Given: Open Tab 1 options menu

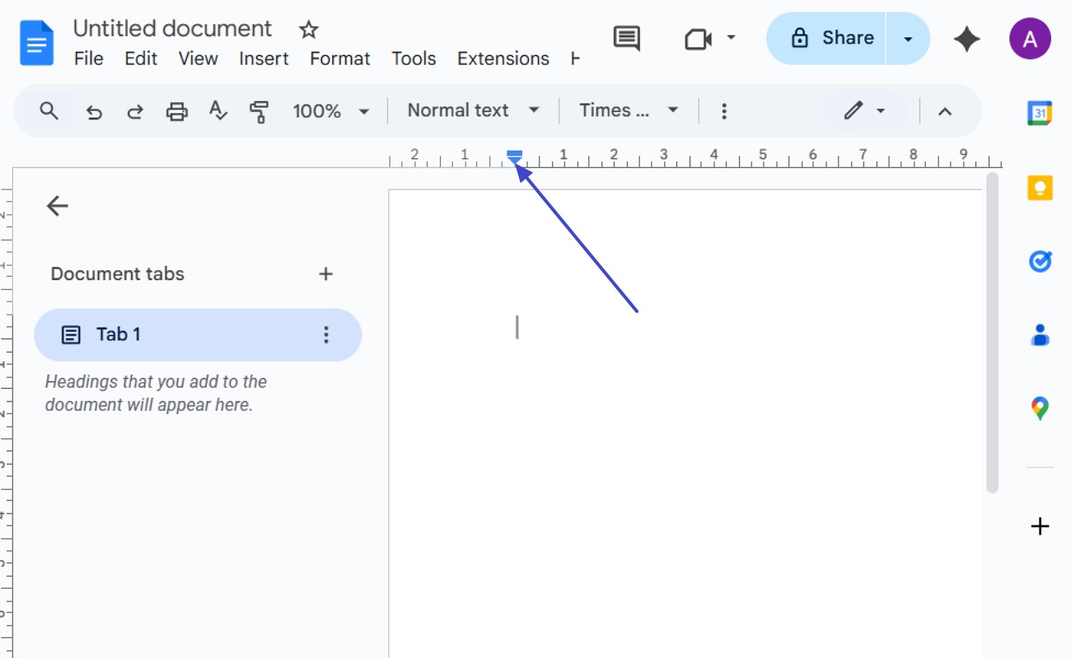Looking at the screenshot, I should pos(326,334).
